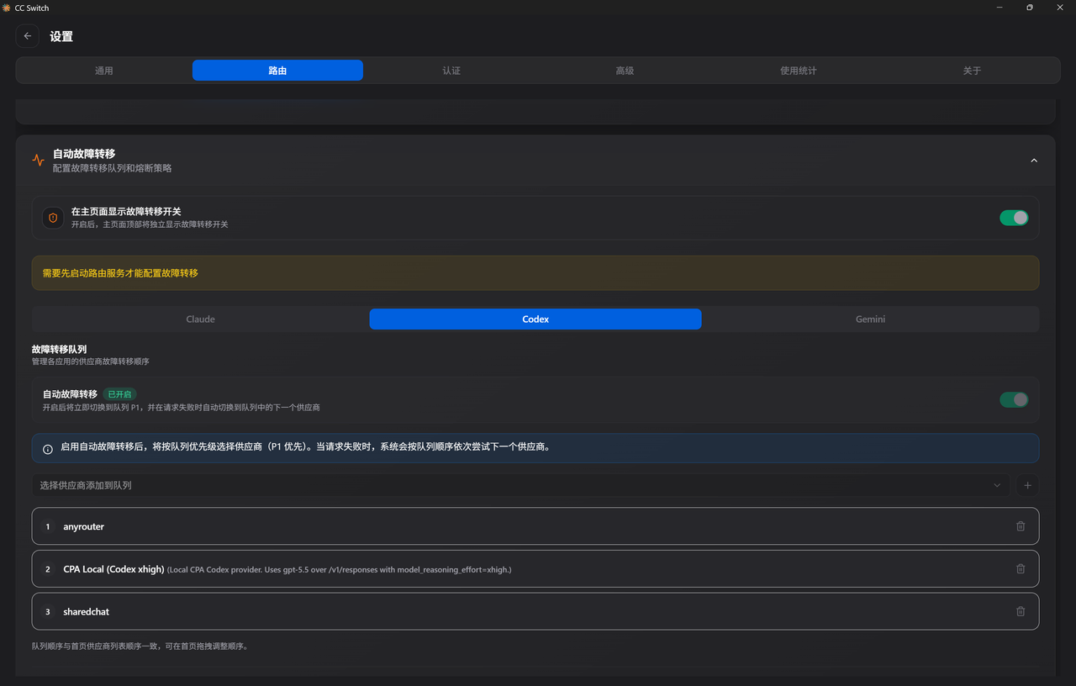Click the heartbeat icon beside 自动故障转移
Image resolution: width=1076 pixels, height=686 pixels.
click(38, 160)
